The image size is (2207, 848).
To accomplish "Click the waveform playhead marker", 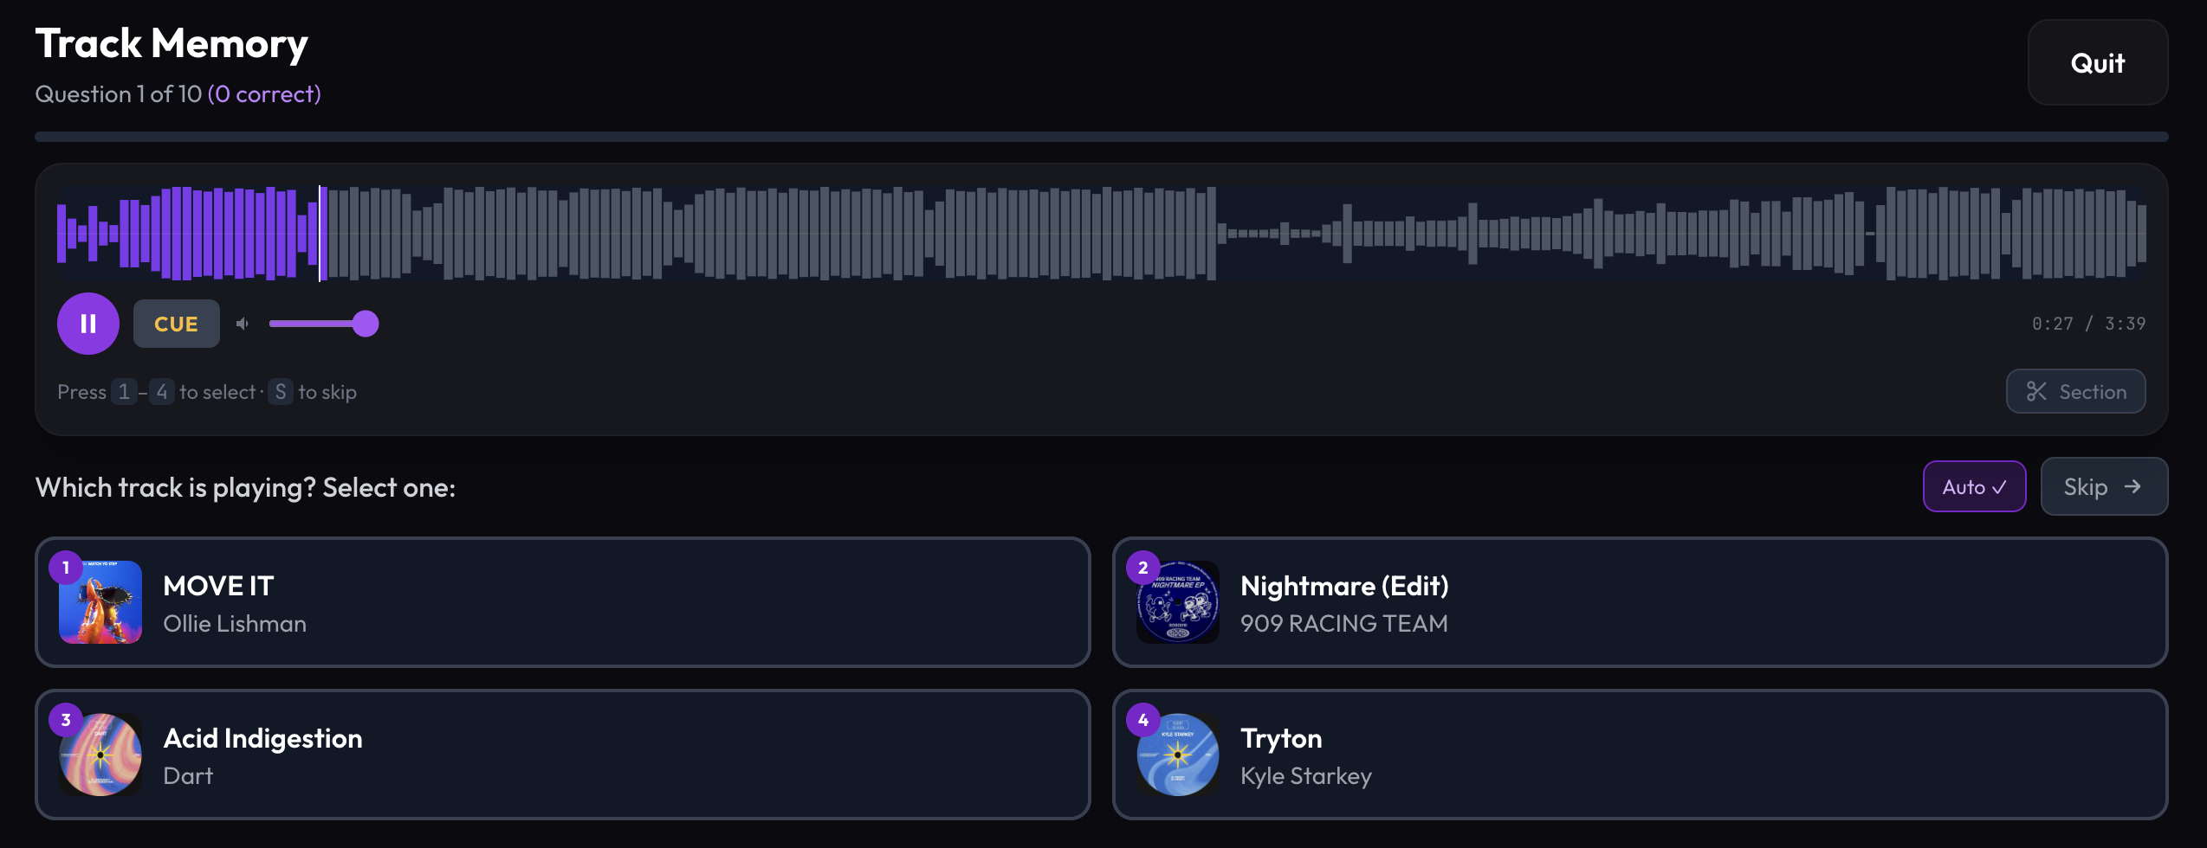I will click(320, 233).
